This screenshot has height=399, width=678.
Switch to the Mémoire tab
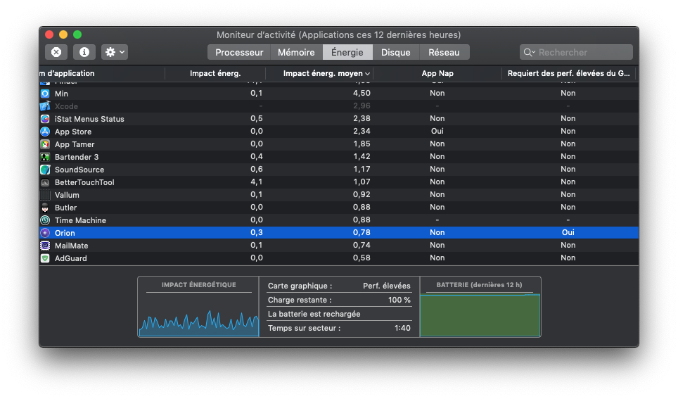296,52
